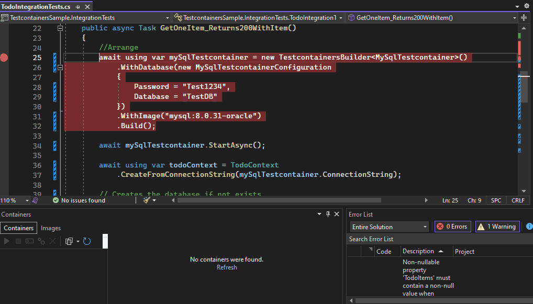Click the editor vertical scroll down arrow
533x304 pixels.
[x=524, y=191]
